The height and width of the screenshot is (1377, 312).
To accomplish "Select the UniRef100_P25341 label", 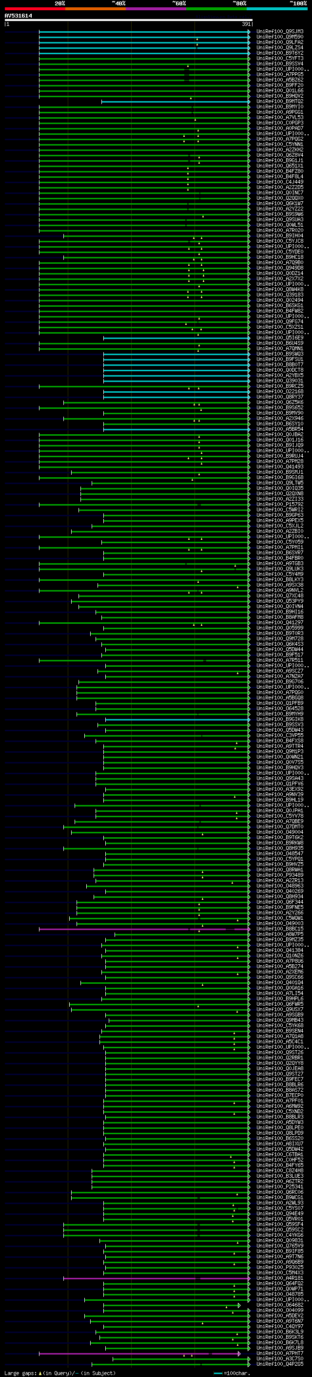I will (280, 1186).
